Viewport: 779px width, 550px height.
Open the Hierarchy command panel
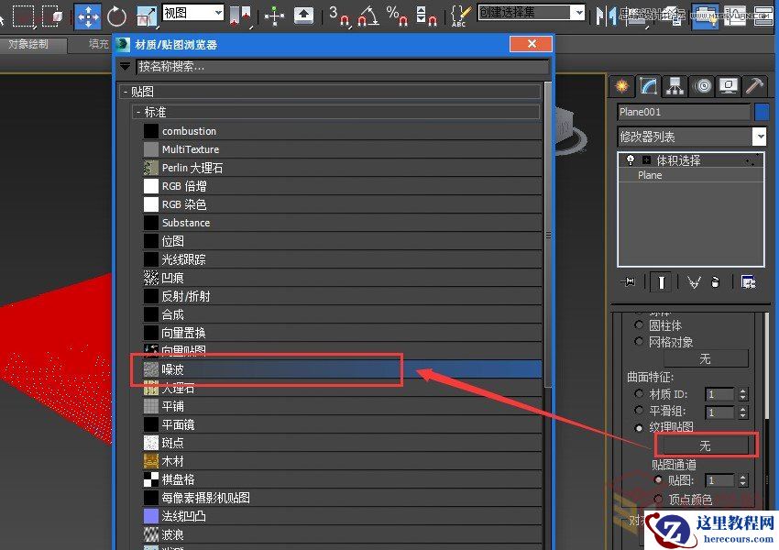point(674,85)
